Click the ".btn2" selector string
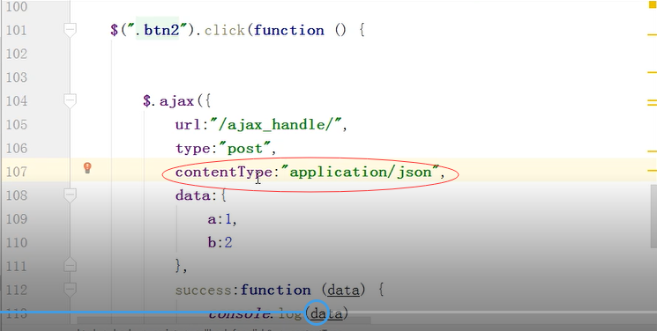Image resolution: width=657 pixels, height=331 pixels. point(158,30)
